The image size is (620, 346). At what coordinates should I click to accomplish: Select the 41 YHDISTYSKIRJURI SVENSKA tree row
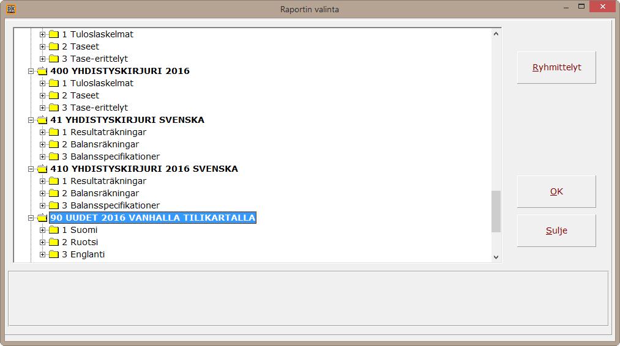coord(127,120)
